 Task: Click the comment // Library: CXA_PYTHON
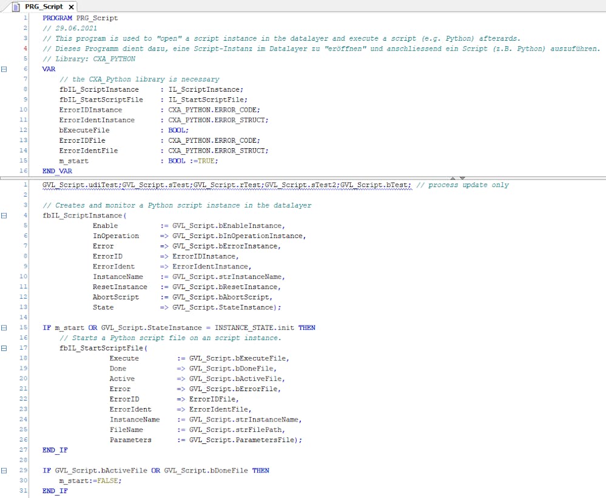[x=89, y=59]
